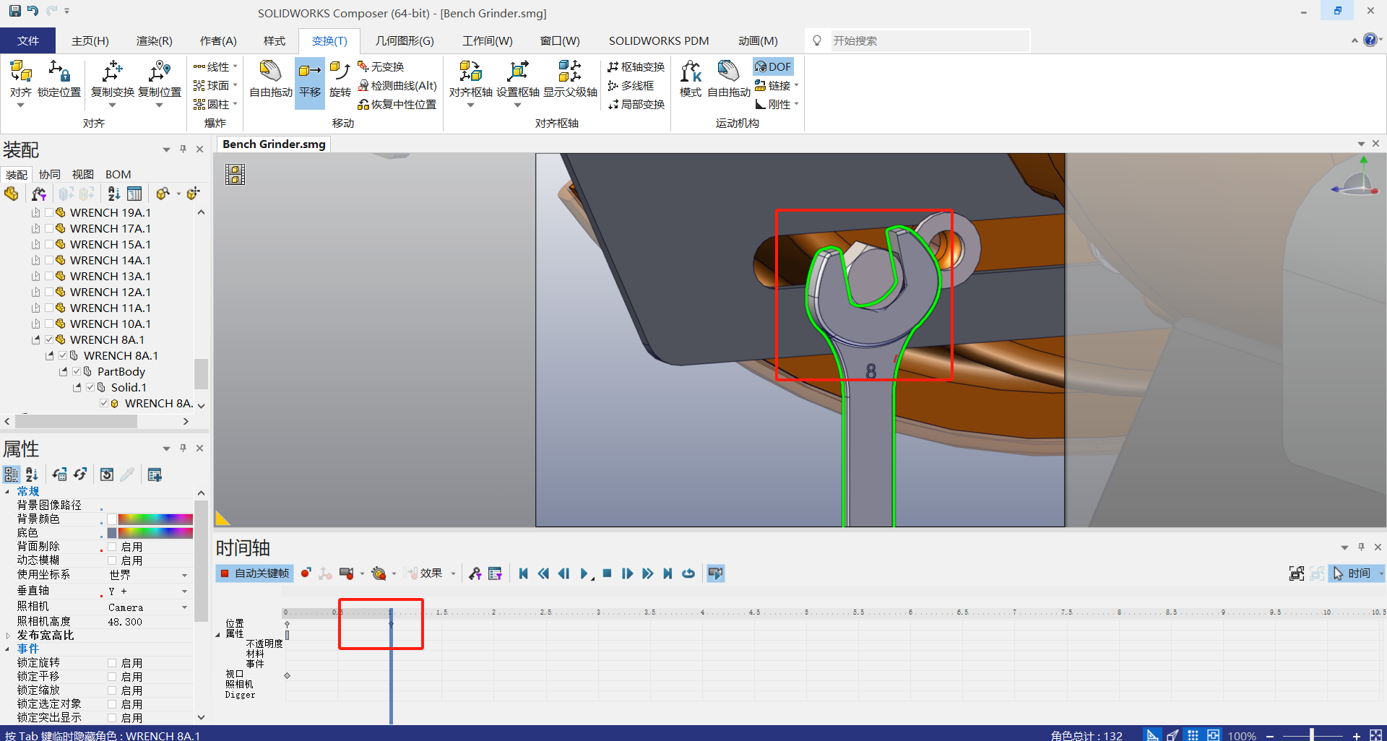Select the 复制变换 copy transform icon
This screenshot has width=1387, height=741.
click(112, 72)
